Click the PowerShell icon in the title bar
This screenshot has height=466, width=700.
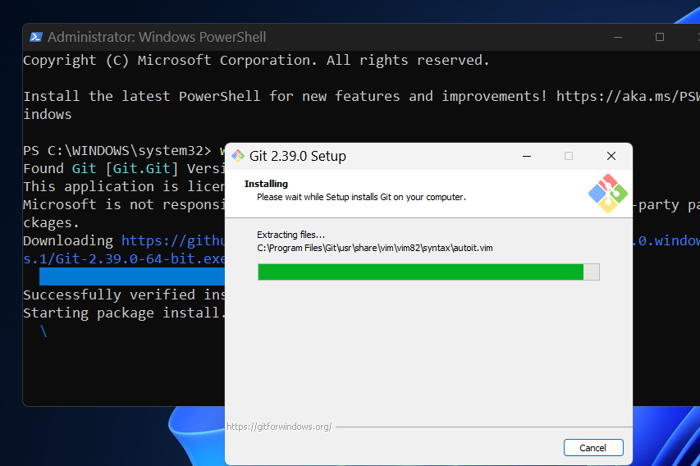(36, 37)
